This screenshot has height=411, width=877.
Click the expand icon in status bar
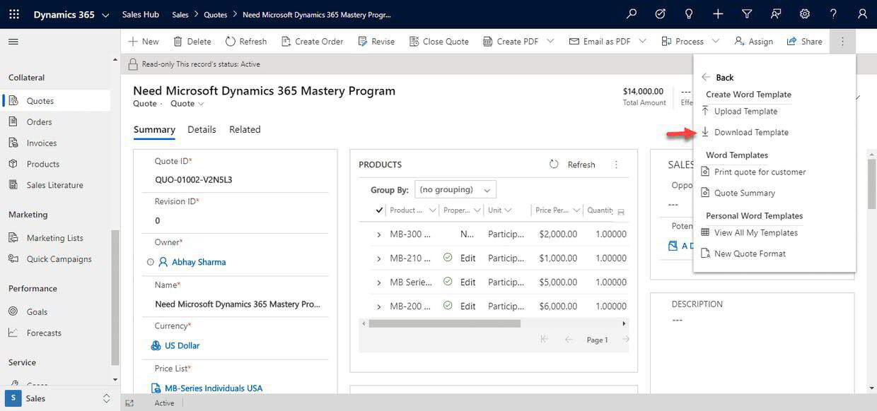[129, 403]
